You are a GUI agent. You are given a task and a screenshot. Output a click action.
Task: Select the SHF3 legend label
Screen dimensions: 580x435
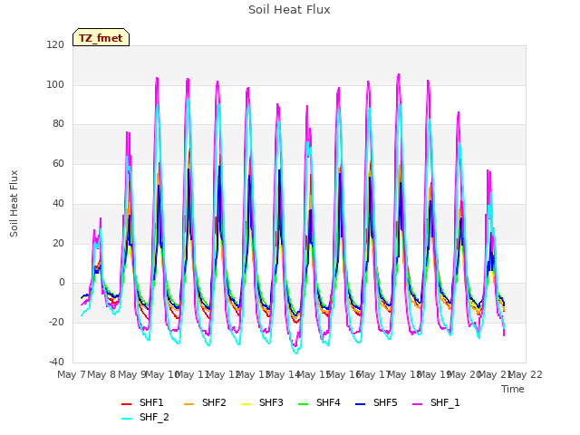point(271,402)
